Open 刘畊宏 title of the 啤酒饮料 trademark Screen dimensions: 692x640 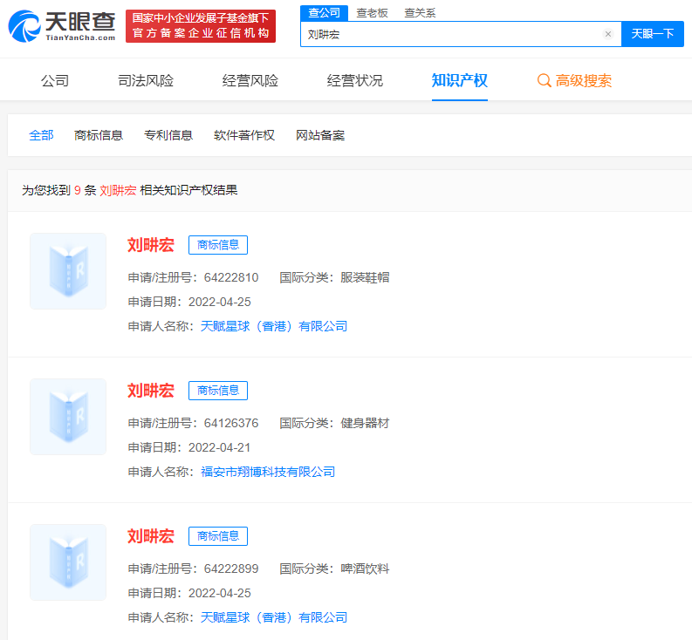151,536
